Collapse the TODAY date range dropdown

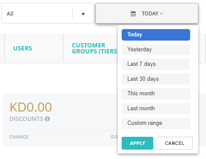pyautogui.click(x=147, y=13)
